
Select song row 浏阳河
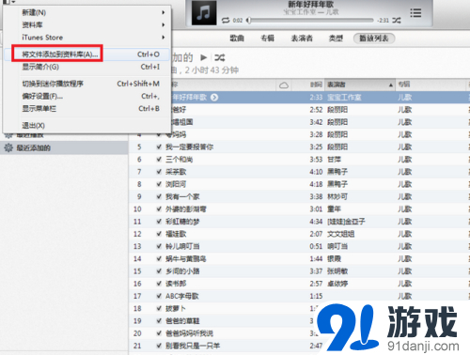click(299, 184)
